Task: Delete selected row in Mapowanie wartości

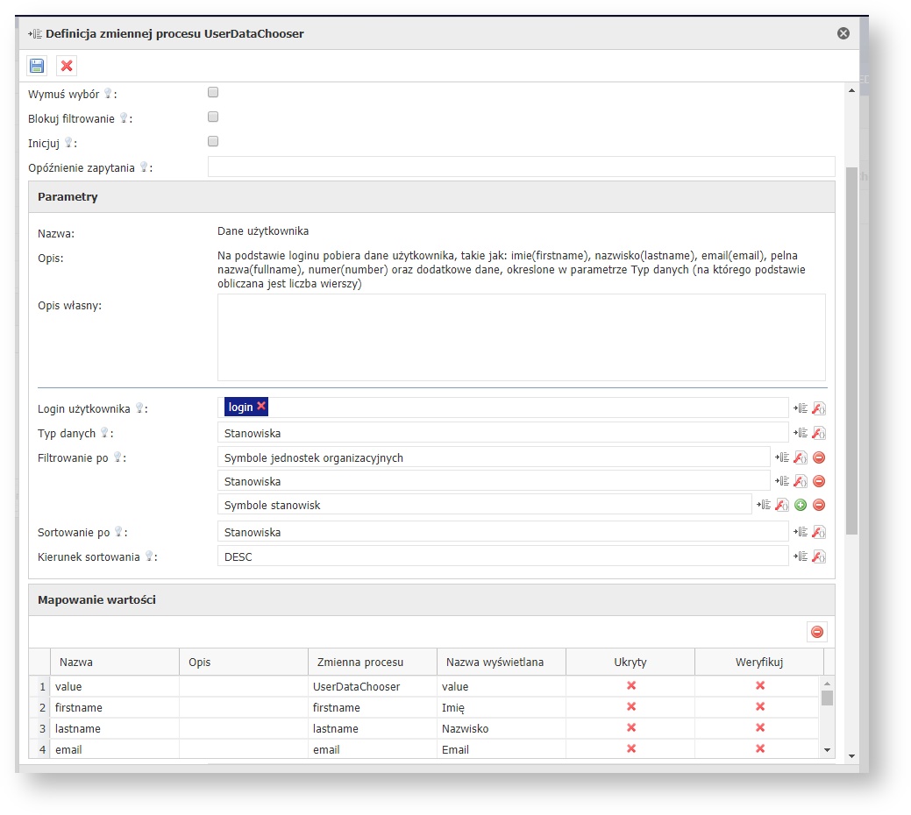Action: pos(817,632)
